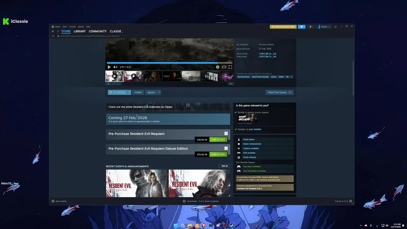Open the Windows Start button

[176, 226]
